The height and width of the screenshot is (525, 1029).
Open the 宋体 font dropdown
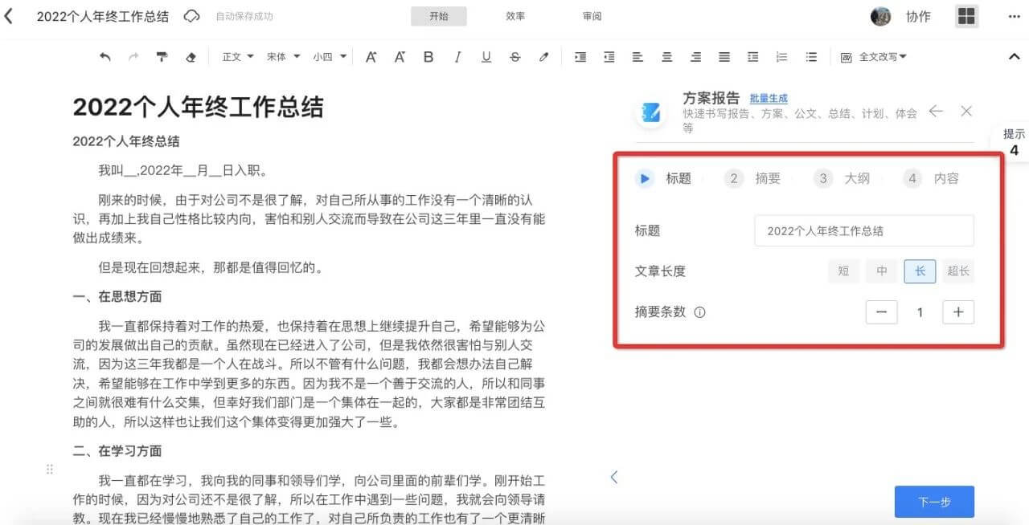(283, 57)
